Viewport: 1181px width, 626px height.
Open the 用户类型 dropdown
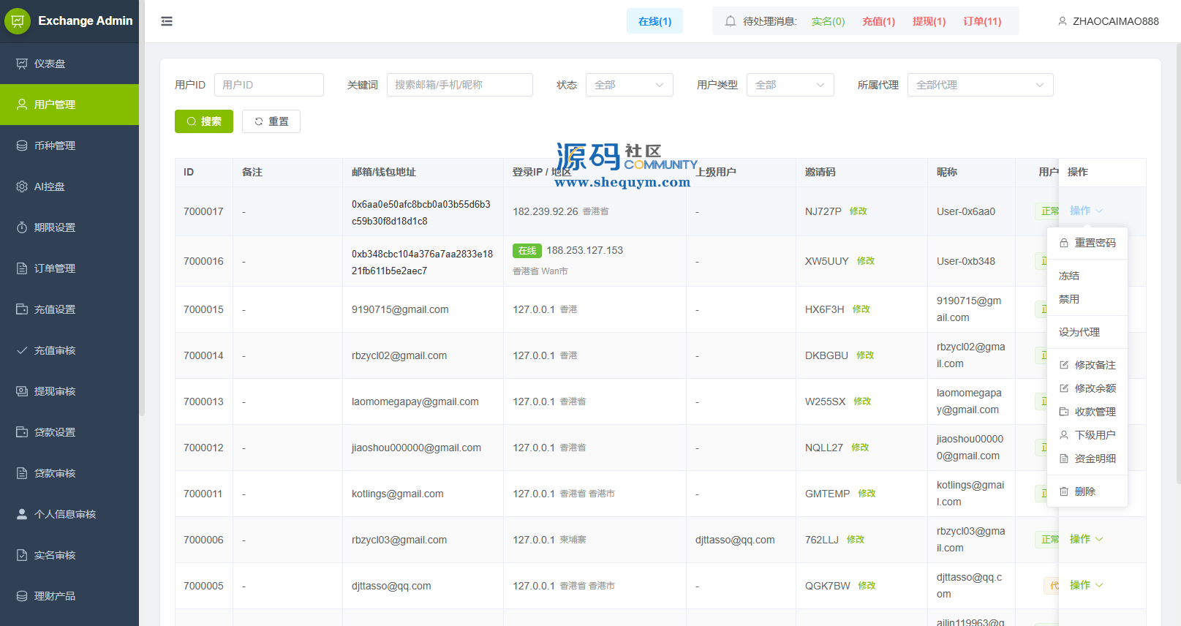point(790,85)
